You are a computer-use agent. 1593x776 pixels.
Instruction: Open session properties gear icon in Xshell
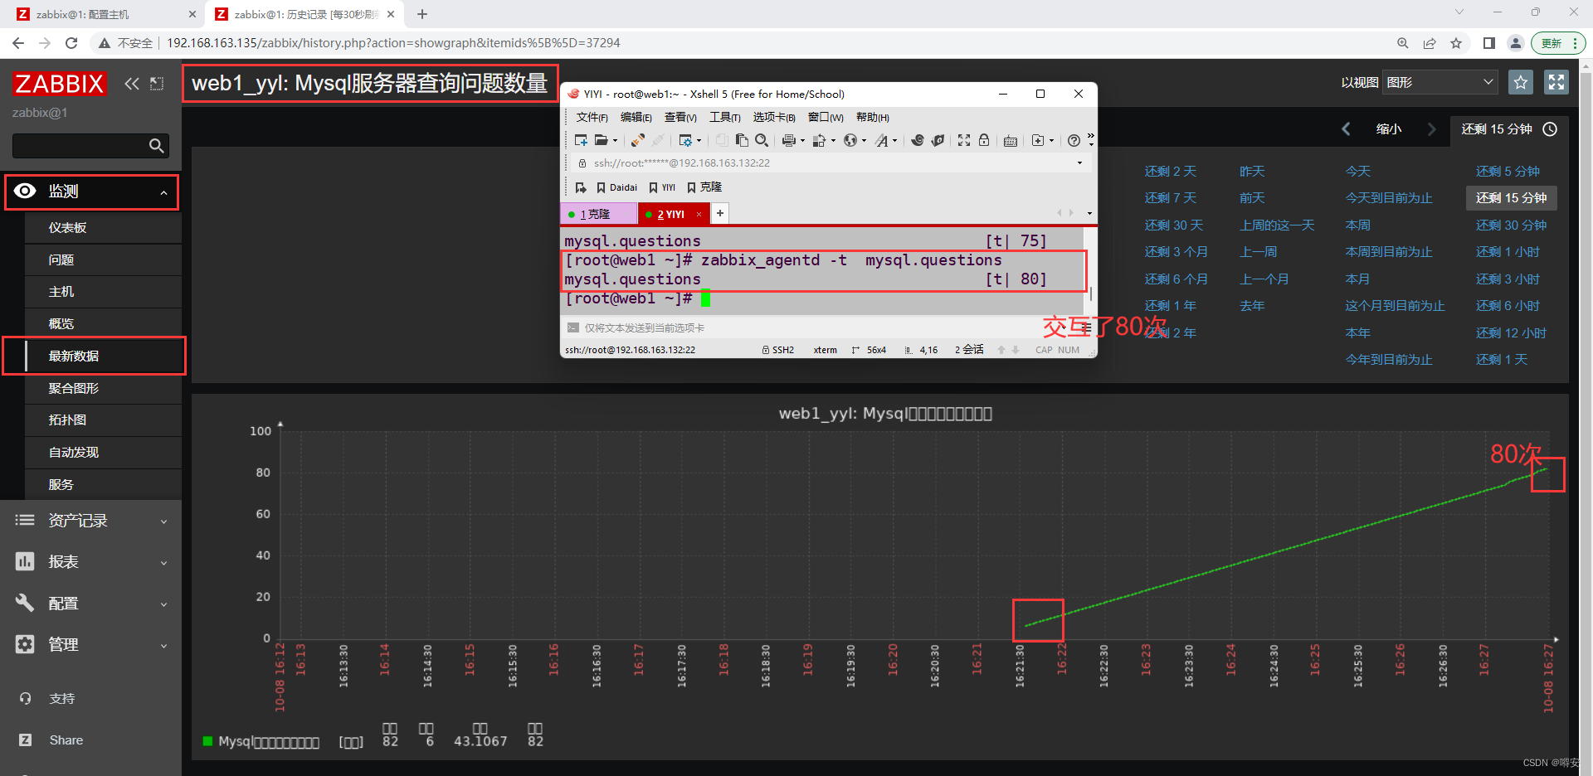click(x=685, y=140)
